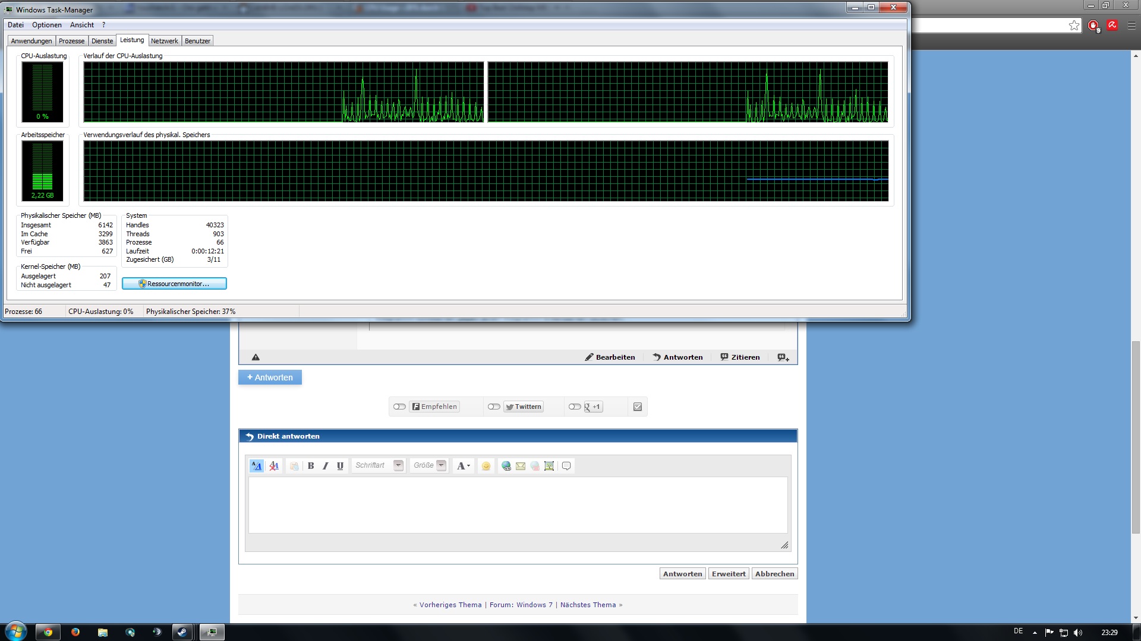Screen dimensions: 1141x641
Task: Show hidden tray icons arrow
Action: coord(1035,633)
